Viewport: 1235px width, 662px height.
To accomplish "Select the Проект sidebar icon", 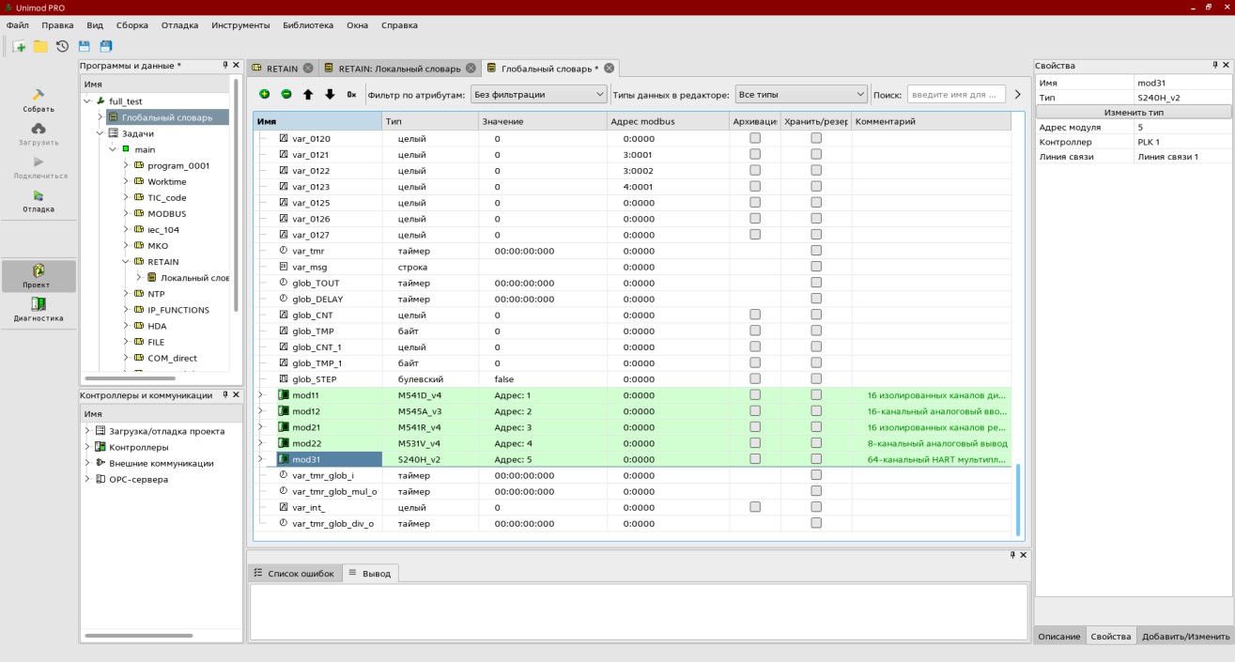I will pos(39,270).
